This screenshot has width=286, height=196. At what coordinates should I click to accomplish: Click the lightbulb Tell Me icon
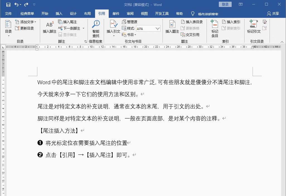pos(193,14)
